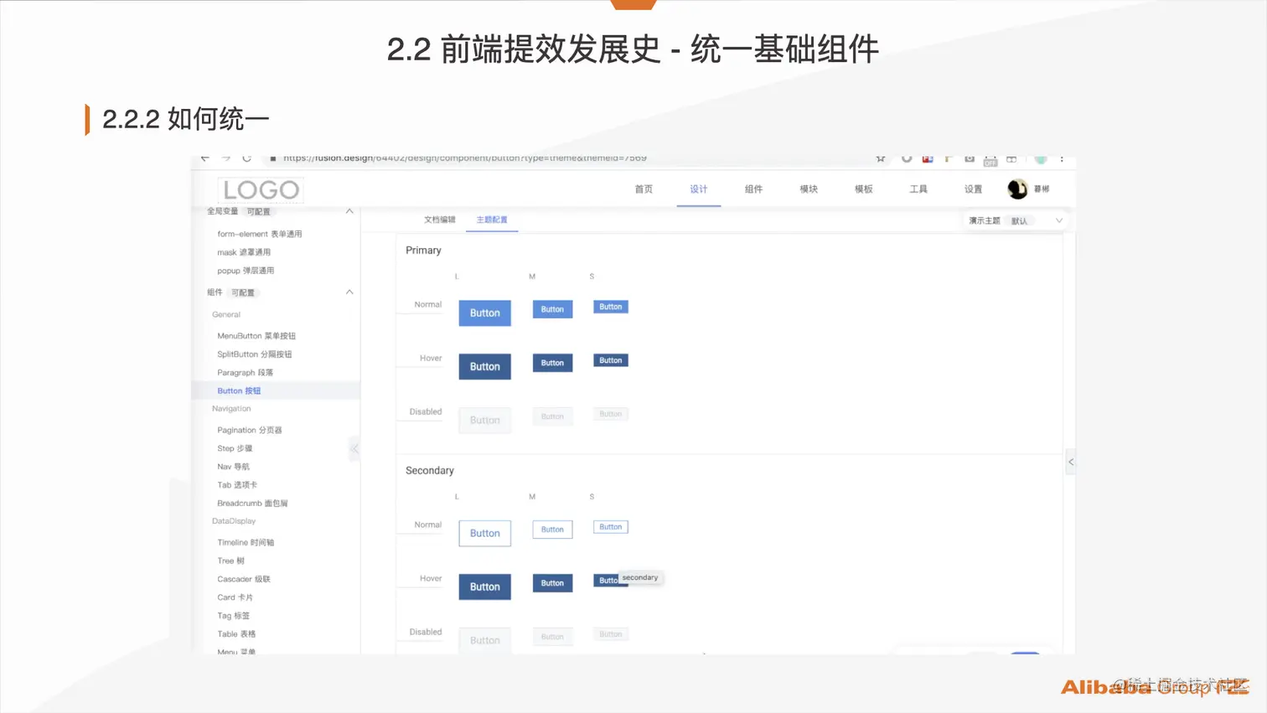Open the 设置 nav item
This screenshot has width=1267, height=713.
tap(973, 189)
